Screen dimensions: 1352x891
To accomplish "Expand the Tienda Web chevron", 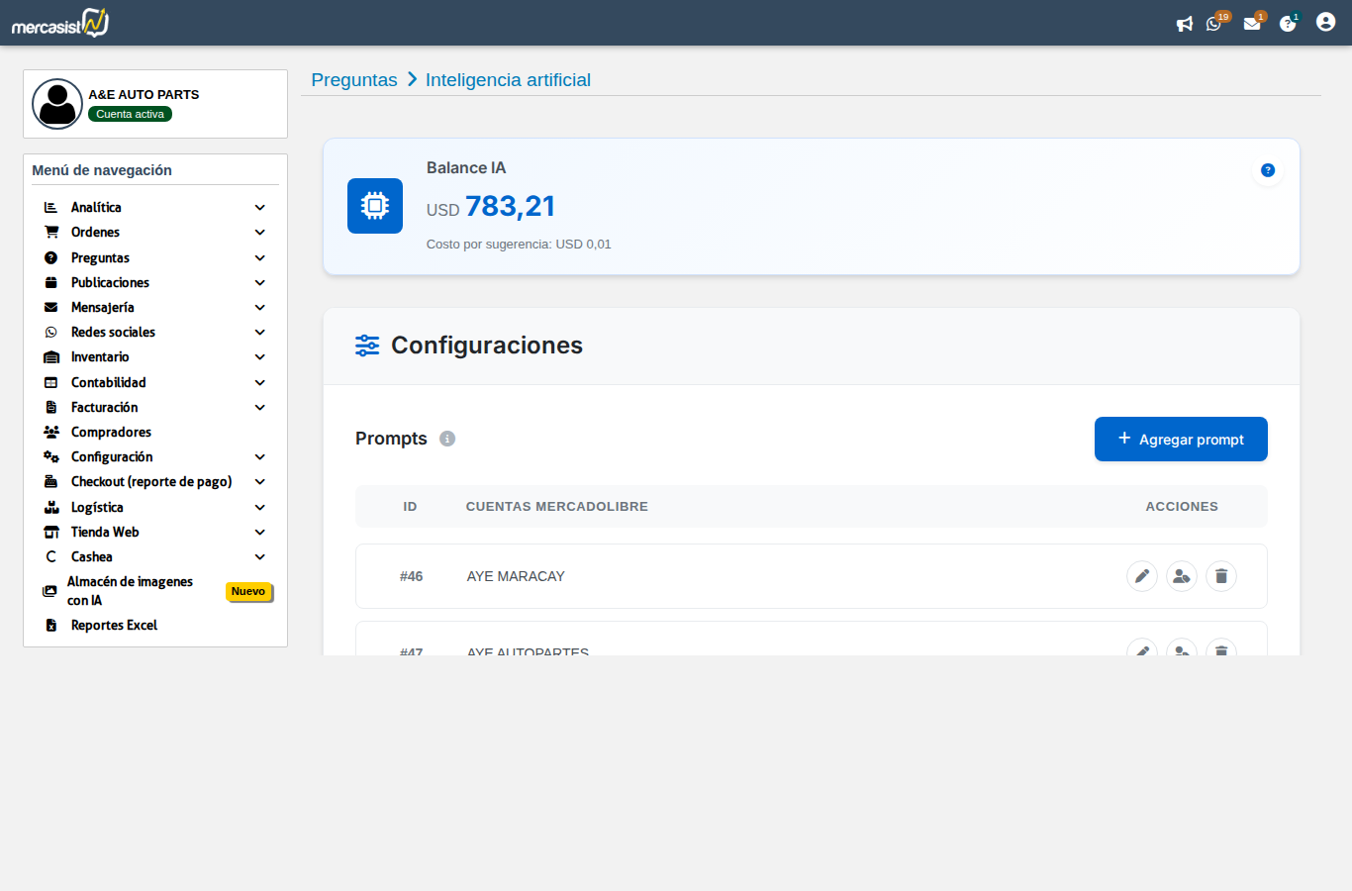I will 259,533.
